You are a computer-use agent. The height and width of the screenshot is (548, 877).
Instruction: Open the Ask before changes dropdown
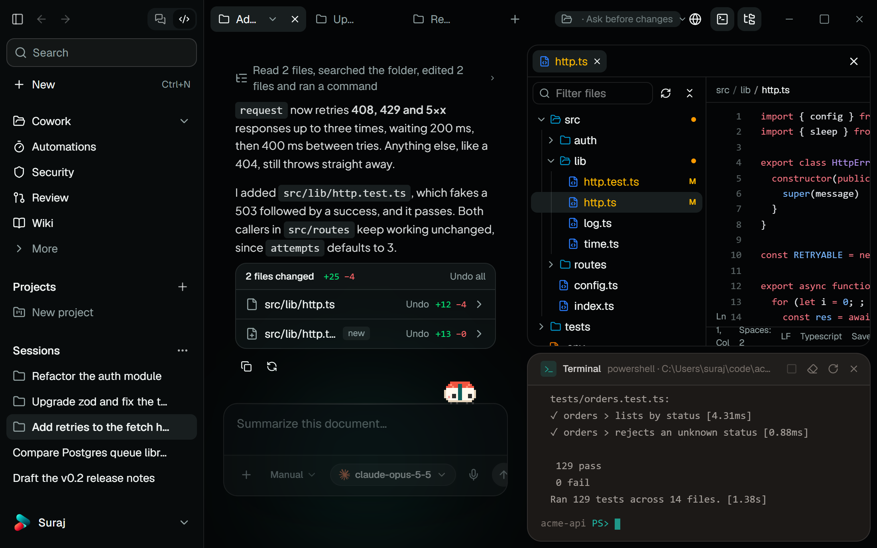[620, 19]
